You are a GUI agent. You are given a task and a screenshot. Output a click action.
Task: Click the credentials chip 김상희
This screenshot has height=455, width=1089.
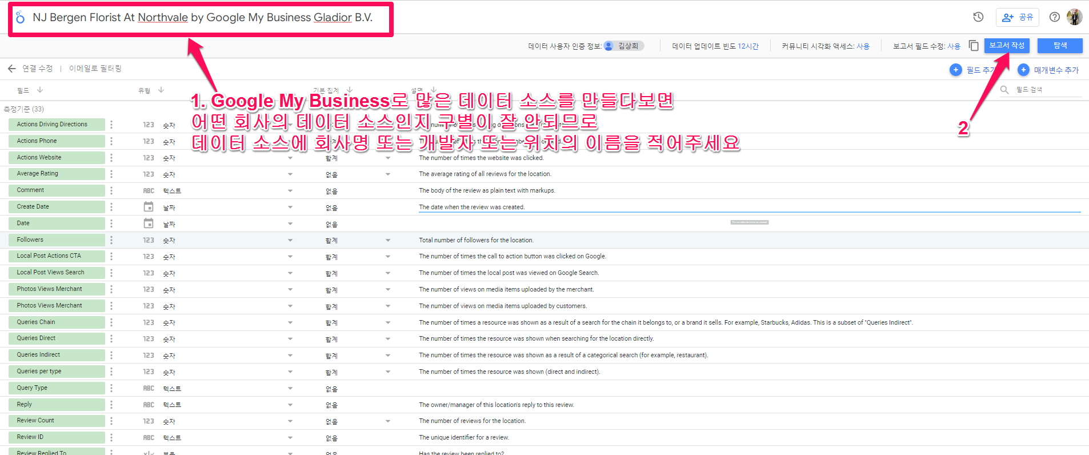click(x=624, y=46)
